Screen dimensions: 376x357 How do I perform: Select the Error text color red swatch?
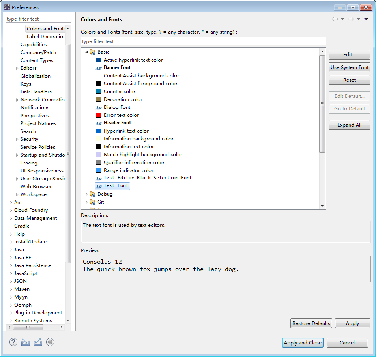point(99,115)
